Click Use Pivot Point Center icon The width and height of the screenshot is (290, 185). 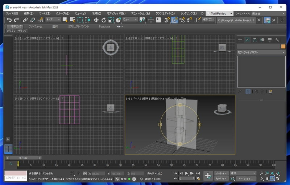142,20
